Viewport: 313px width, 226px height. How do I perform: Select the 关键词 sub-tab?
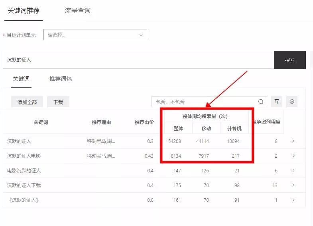point(21,79)
